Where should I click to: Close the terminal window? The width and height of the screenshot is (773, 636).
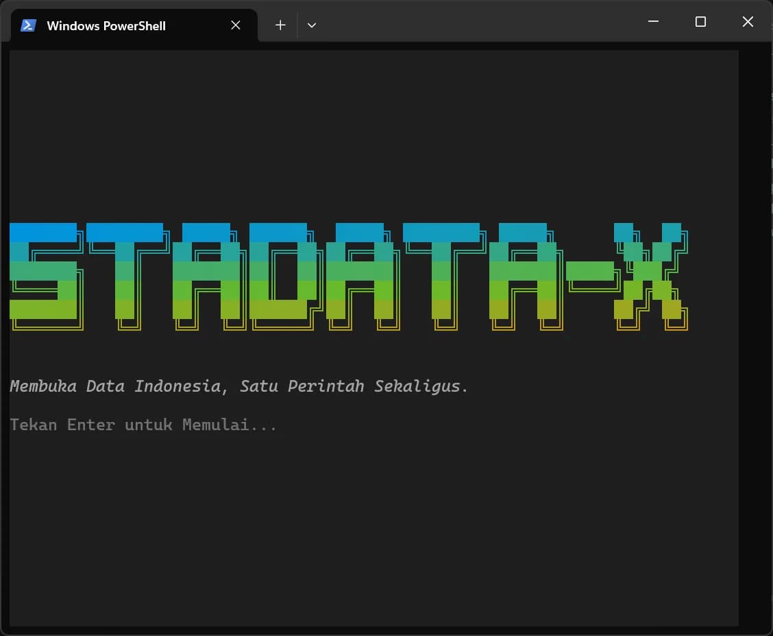pos(748,22)
